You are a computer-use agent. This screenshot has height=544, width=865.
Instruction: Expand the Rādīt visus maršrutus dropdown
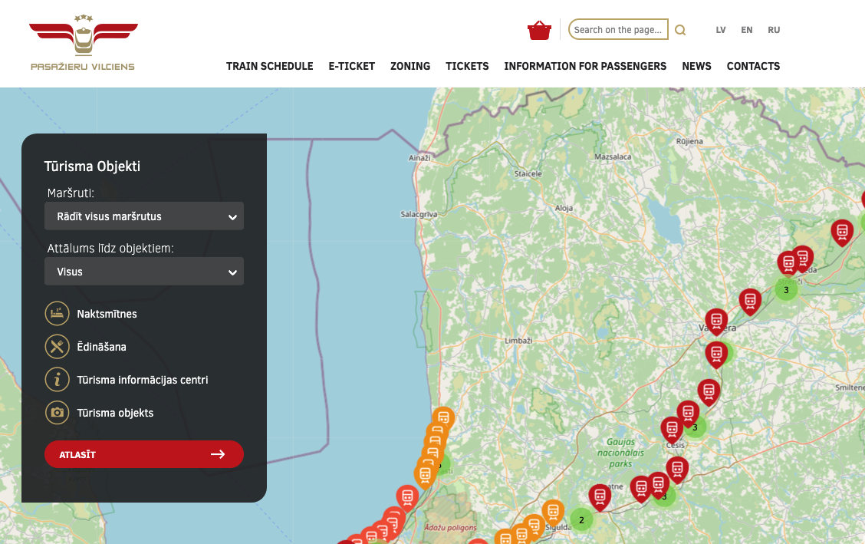coord(144,216)
